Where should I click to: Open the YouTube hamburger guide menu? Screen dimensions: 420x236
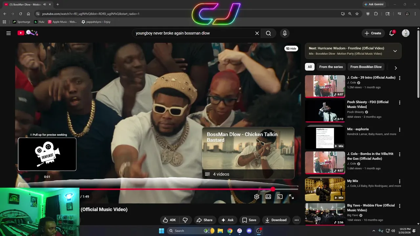9,33
